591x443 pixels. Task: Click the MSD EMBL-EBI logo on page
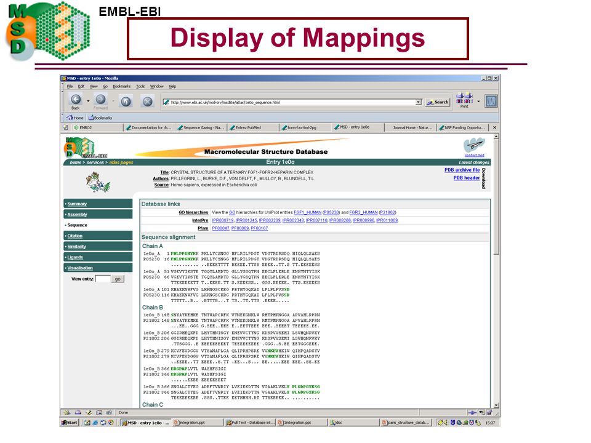tap(86, 148)
